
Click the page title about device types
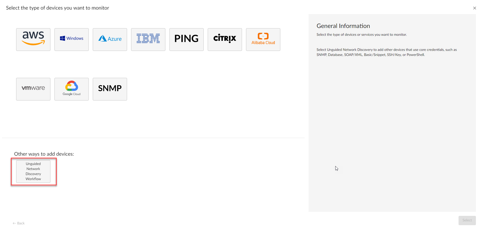pyautogui.click(x=57, y=8)
